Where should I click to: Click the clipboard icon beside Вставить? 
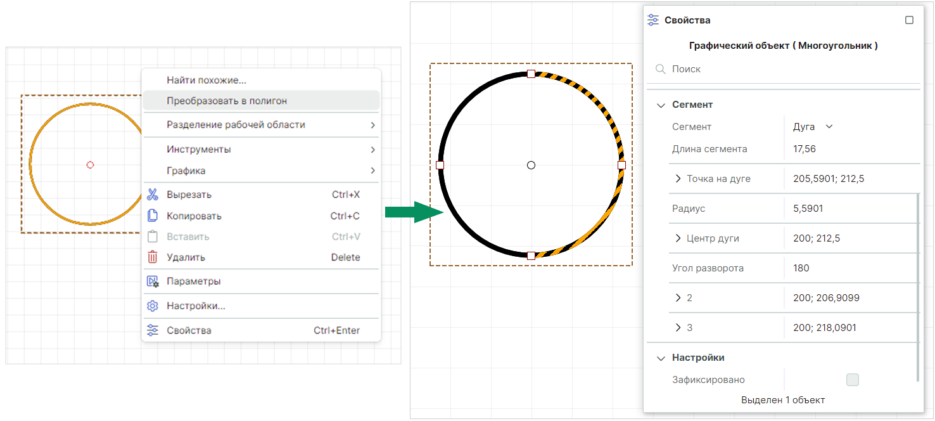(x=152, y=236)
